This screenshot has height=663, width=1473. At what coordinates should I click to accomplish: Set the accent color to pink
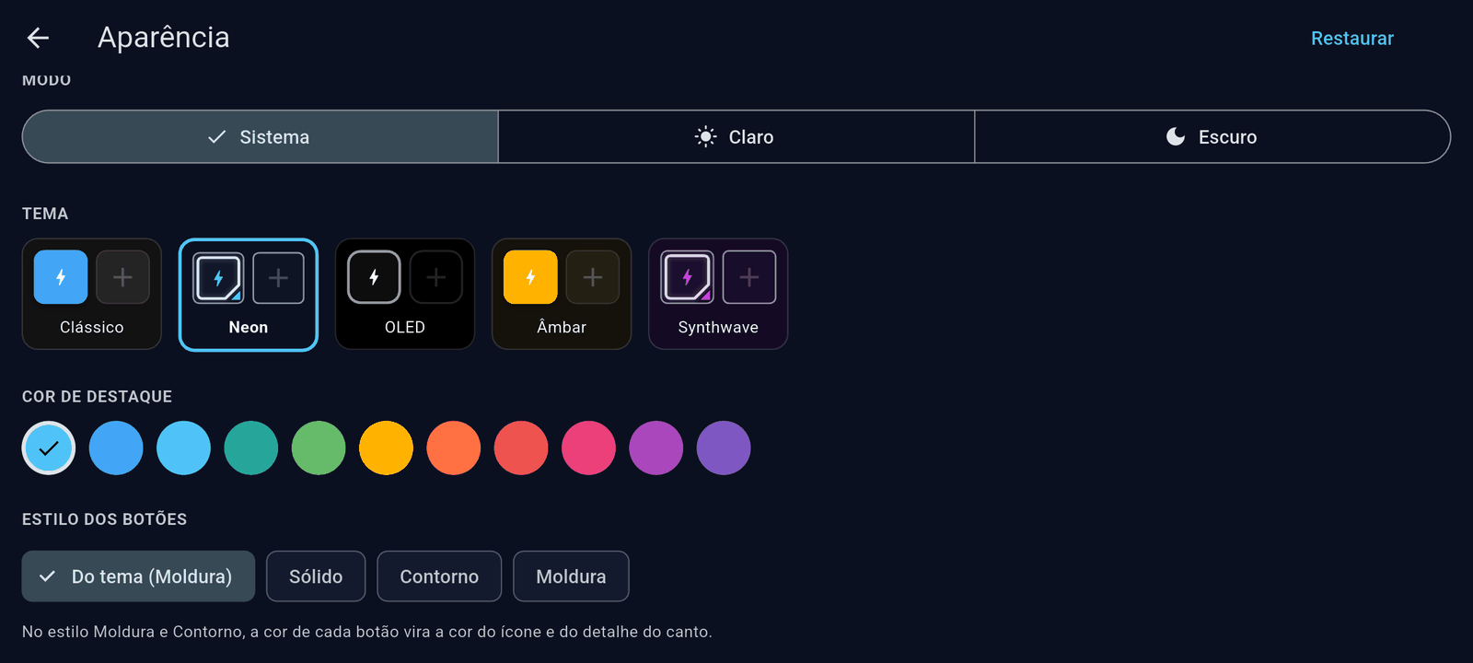588,448
